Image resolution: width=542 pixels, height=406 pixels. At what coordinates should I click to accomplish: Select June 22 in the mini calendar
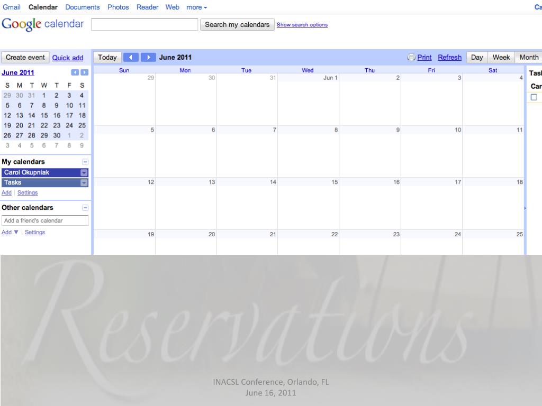(x=44, y=125)
